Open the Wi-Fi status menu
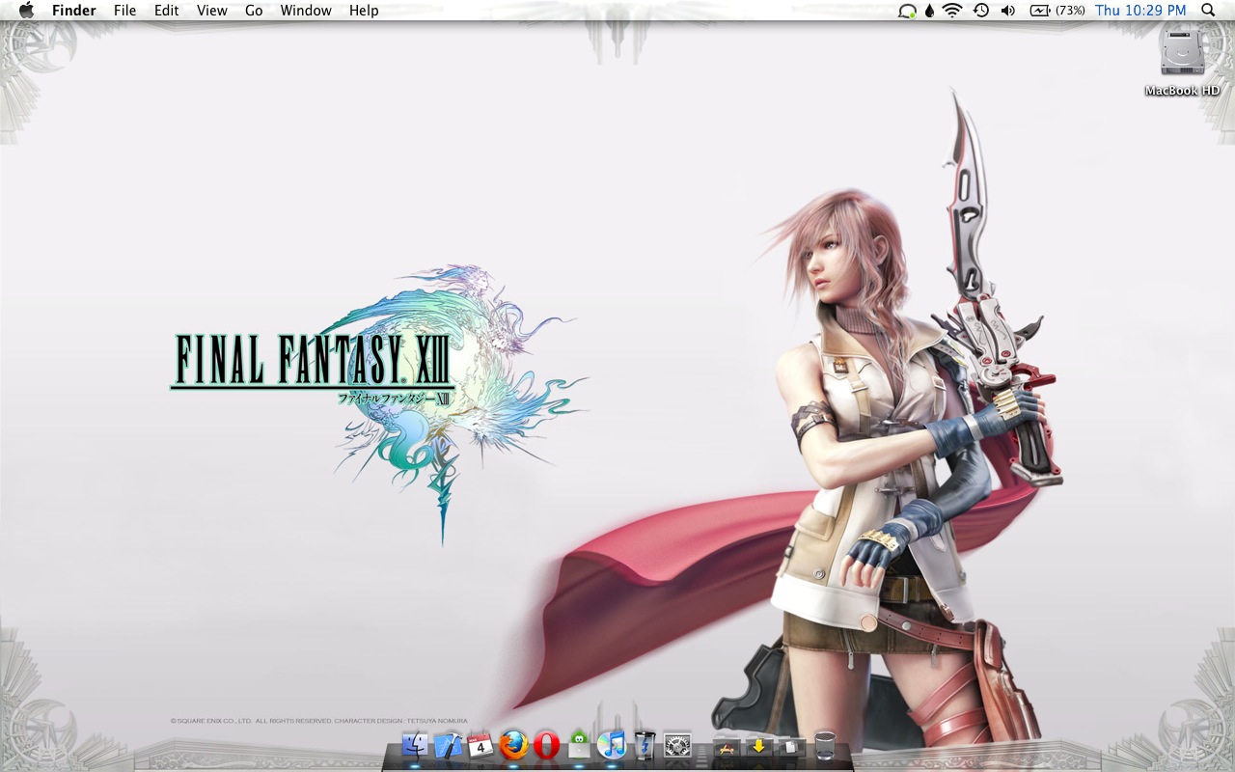1235x772 pixels. pyautogui.click(x=953, y=11)
